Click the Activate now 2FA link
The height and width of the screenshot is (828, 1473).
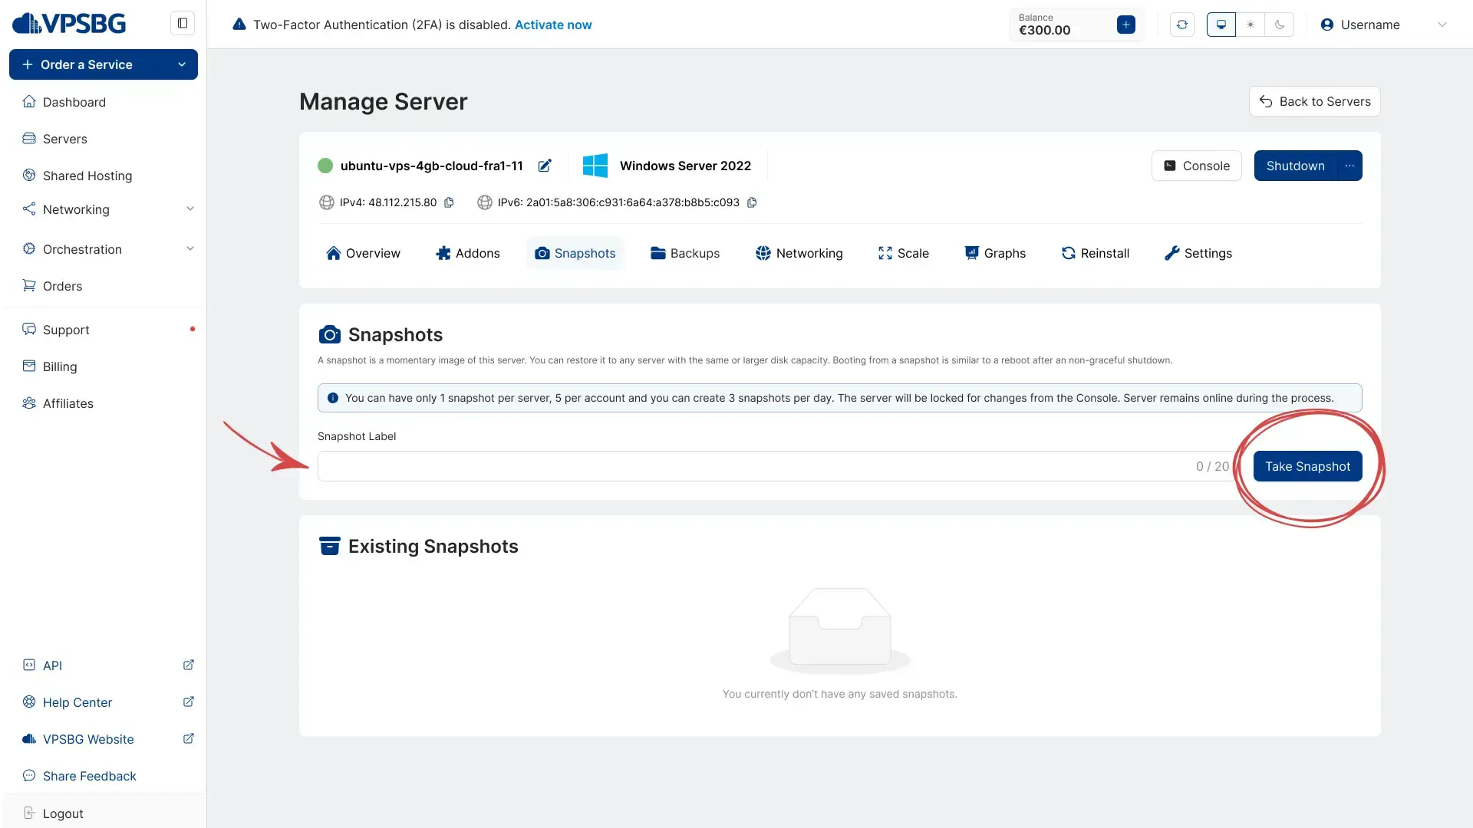pos(553,25)
